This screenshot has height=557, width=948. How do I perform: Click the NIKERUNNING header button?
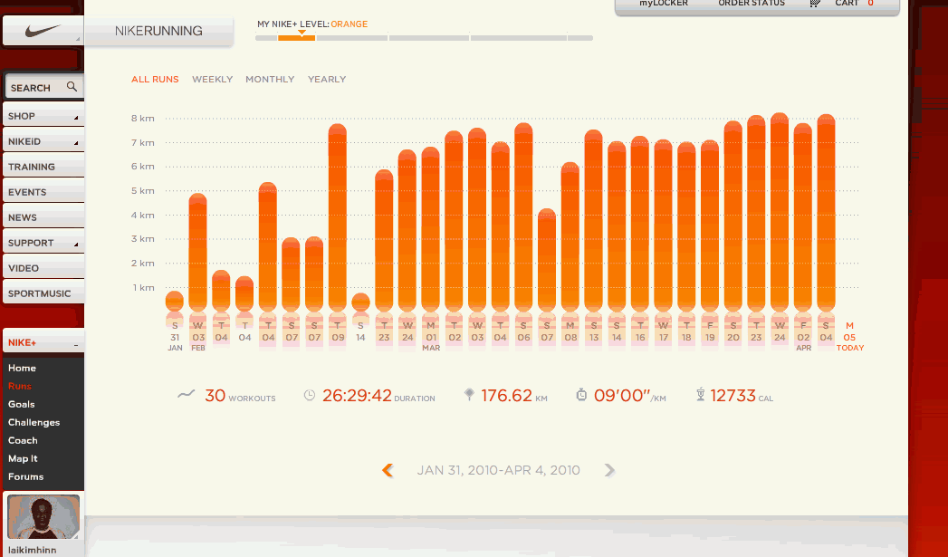tap(158, 31)
